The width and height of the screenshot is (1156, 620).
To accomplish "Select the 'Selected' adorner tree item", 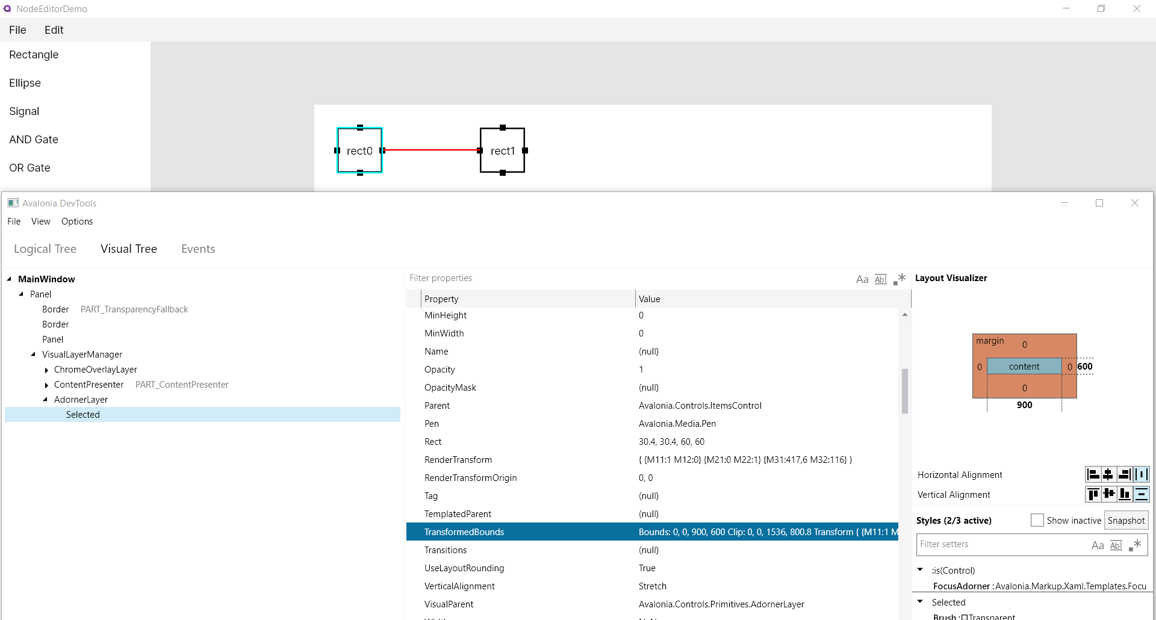I will point(202,414).
